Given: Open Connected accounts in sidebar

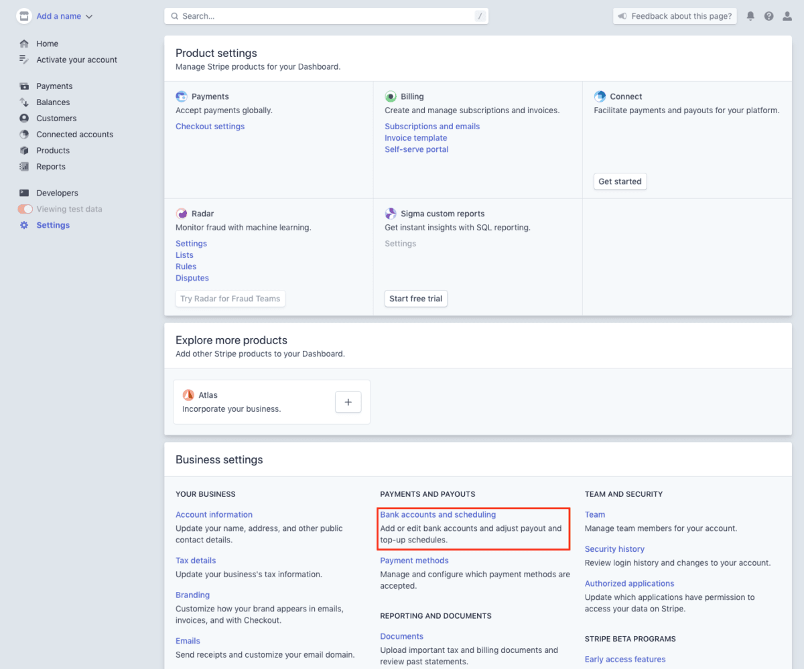Looking at the screenshot, I should click(74, 135).
